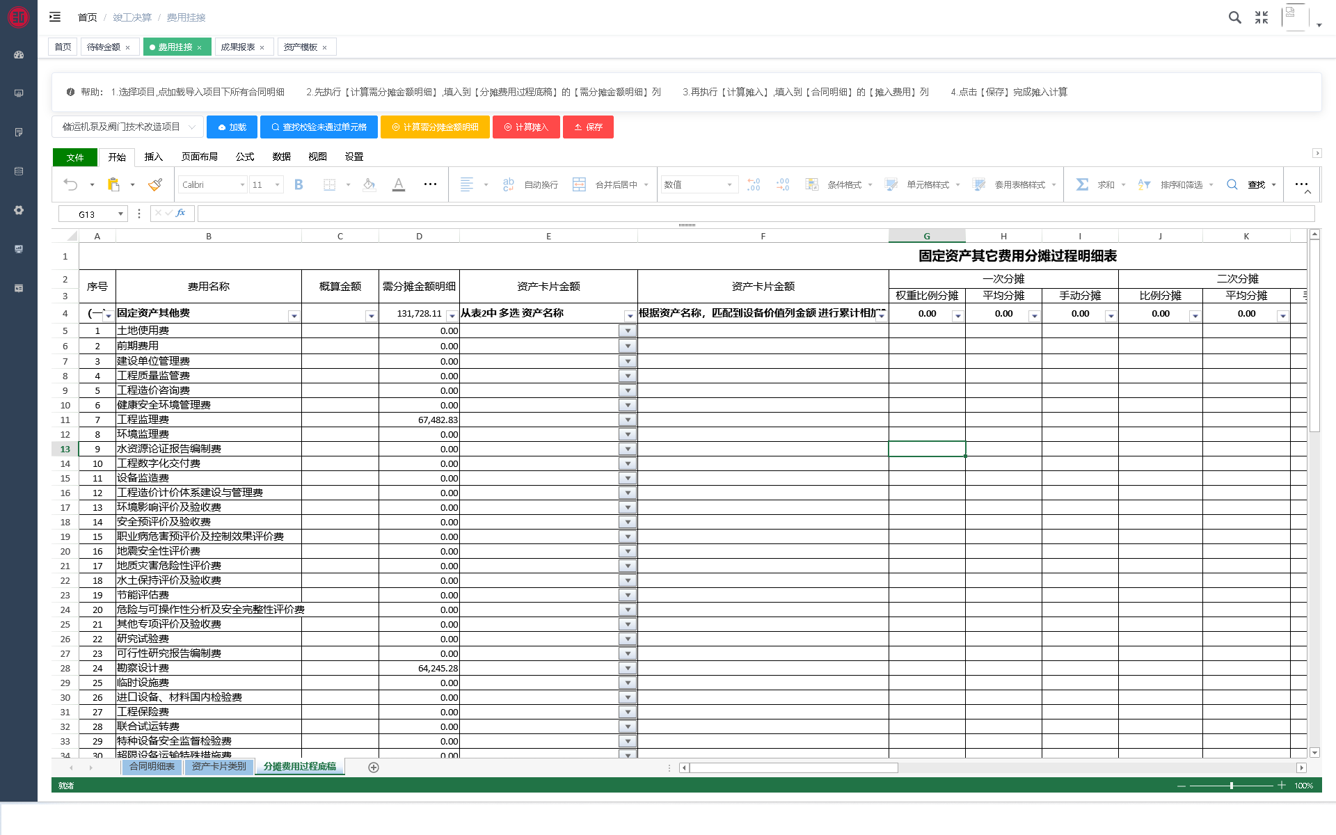1336x835 pixels.
Task: Click the search icon in top header
Action: [x=1234, y=17]
